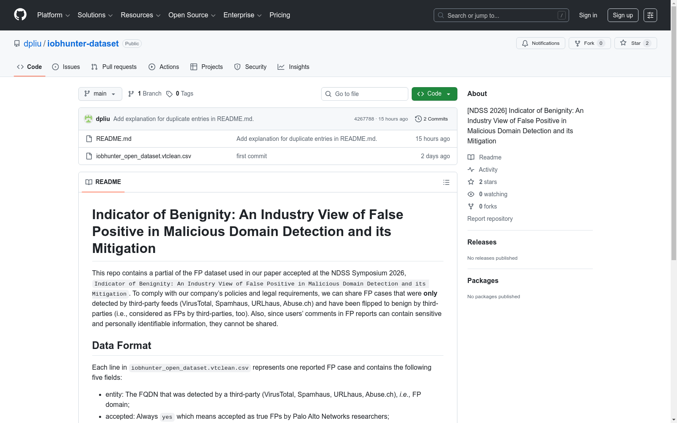Expand the Resources menu
This screenshot has width=677, height=423.
click(141, 15)
